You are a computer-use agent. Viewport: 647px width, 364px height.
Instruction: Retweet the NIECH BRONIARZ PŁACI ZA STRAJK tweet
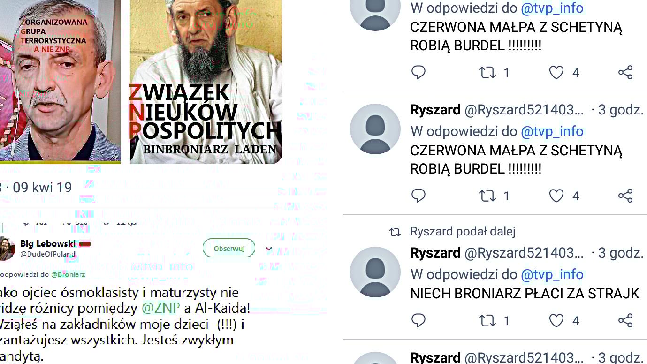click(x=487, y=320)
